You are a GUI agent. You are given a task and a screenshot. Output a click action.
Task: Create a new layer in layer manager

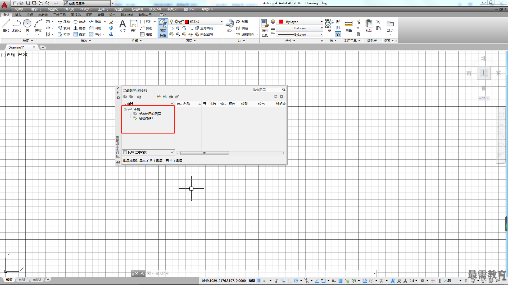point(159,97)
